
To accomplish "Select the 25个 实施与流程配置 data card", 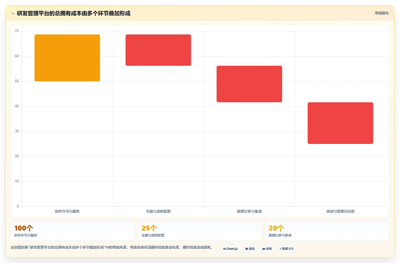I will point(200,231).
